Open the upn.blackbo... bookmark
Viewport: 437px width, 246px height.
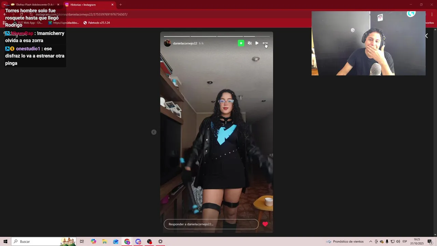(x=64, y=23)
